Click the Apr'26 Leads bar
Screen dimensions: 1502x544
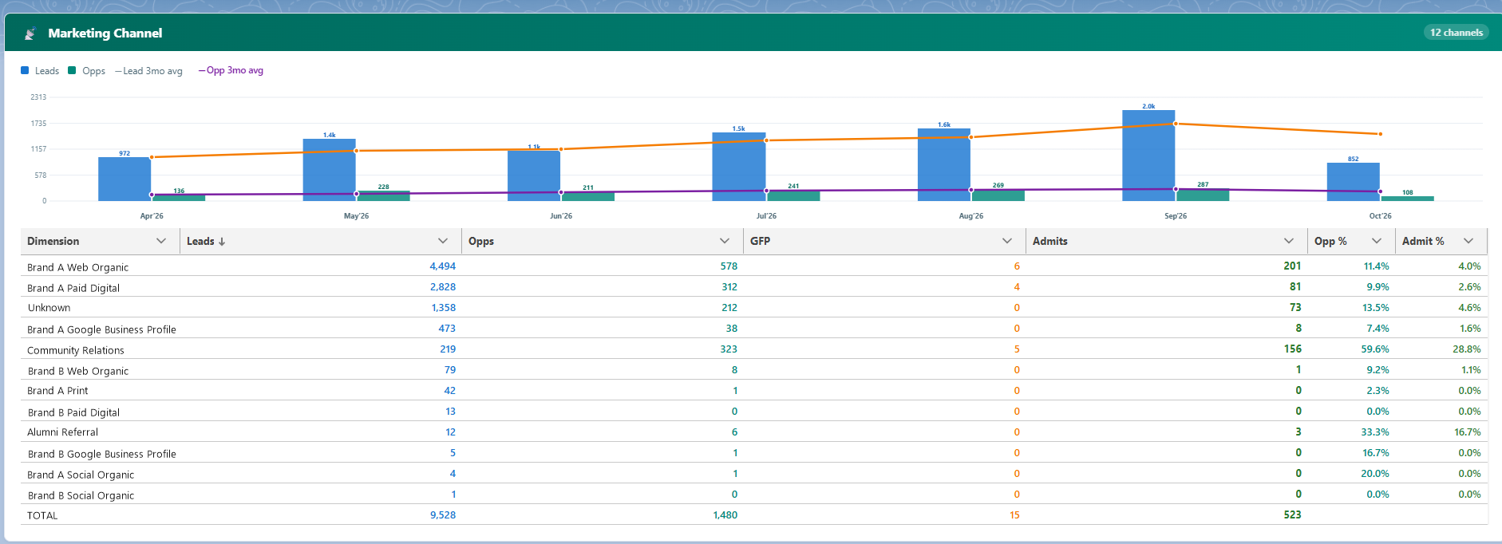click(x=125, y=179)
